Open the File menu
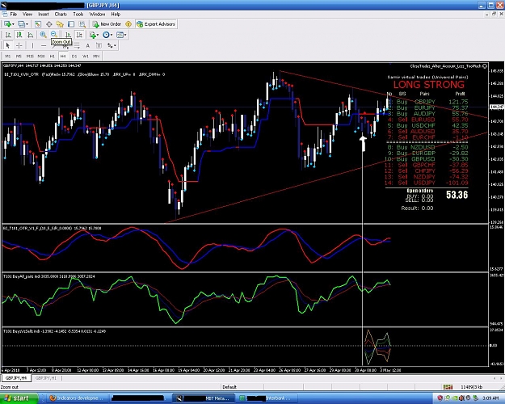The image size is (505, 404). 14,15
